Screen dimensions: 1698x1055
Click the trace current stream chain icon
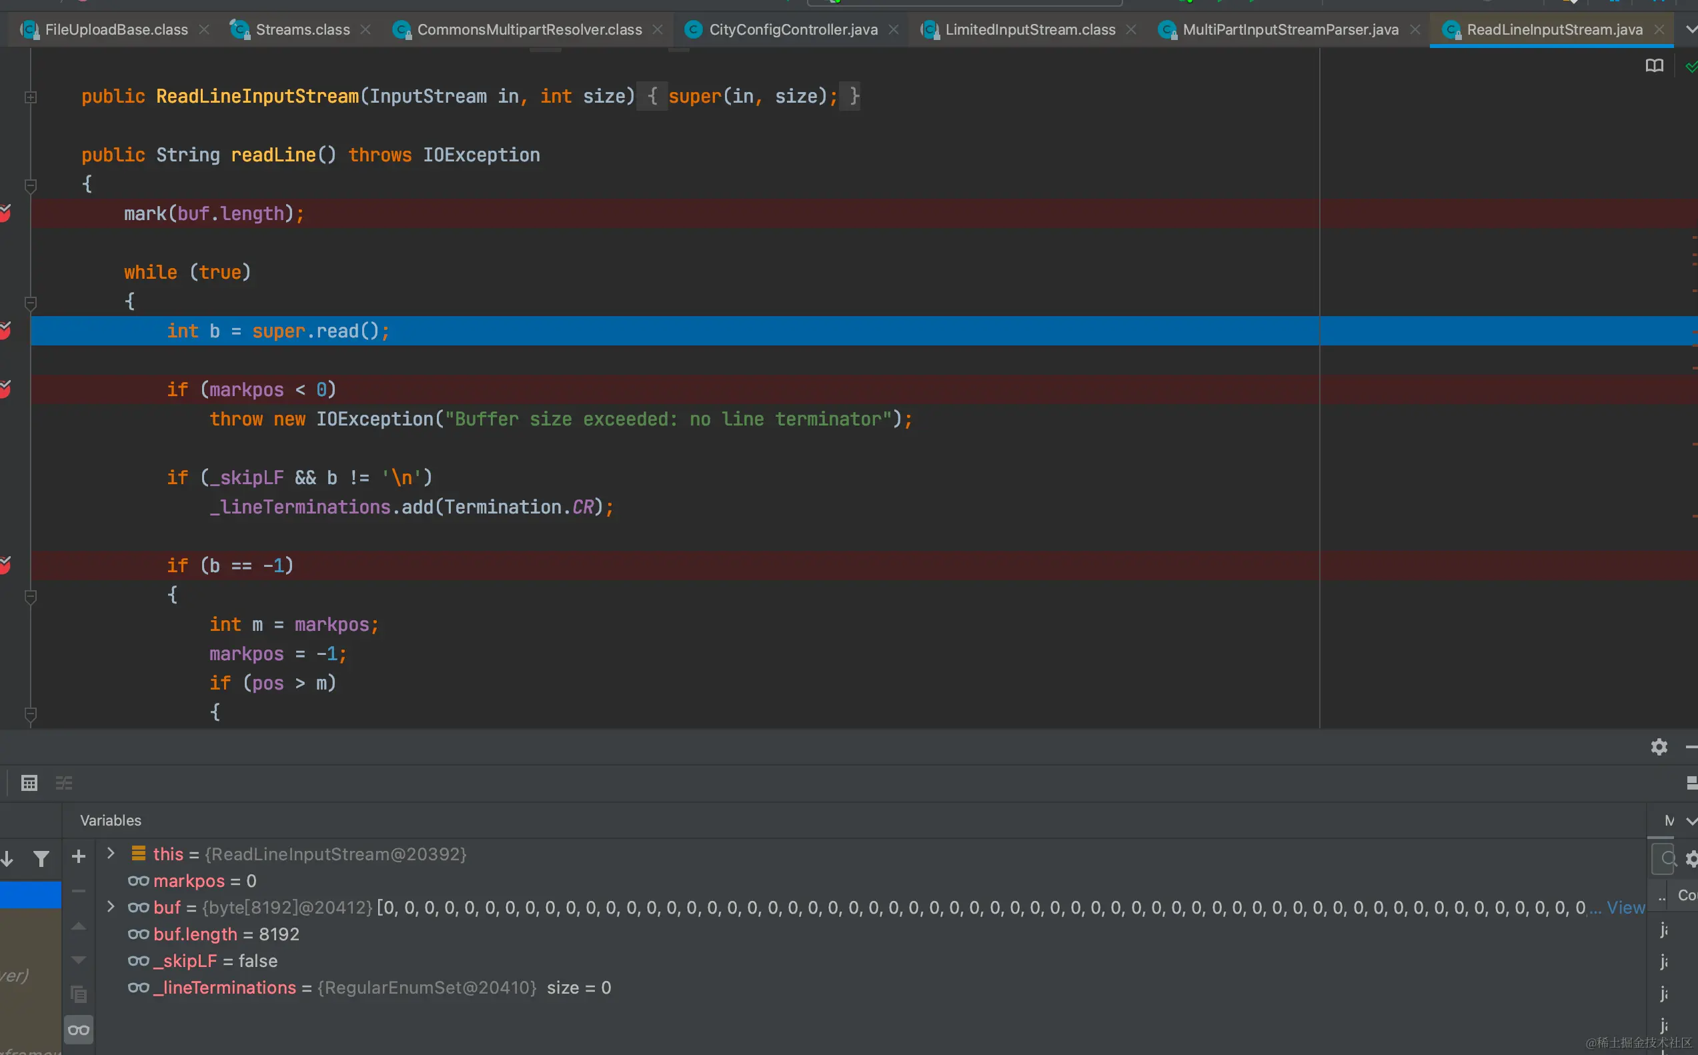pyautogui.click(x=63, y=783)
